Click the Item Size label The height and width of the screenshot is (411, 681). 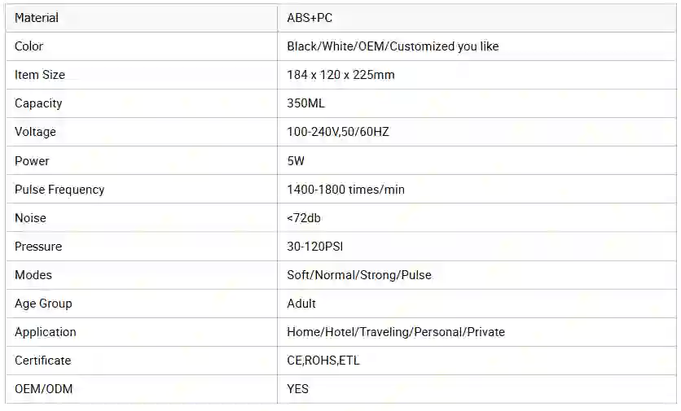(40, 75)
